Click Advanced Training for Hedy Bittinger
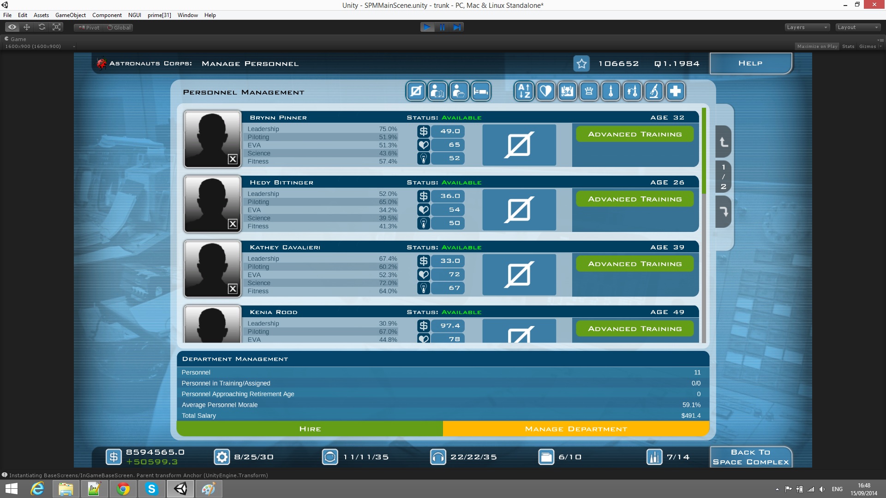The height and width of the screenshot is (498, 886). click(635, 199)
